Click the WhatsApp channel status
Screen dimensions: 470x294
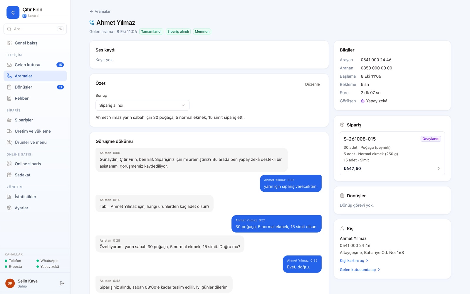[x=47, y=261]
